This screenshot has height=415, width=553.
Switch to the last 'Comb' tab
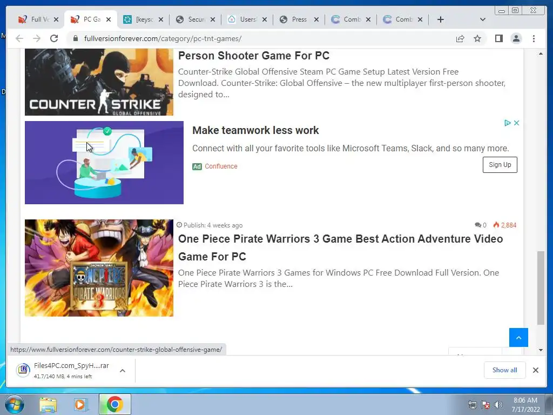pos(398,19)
